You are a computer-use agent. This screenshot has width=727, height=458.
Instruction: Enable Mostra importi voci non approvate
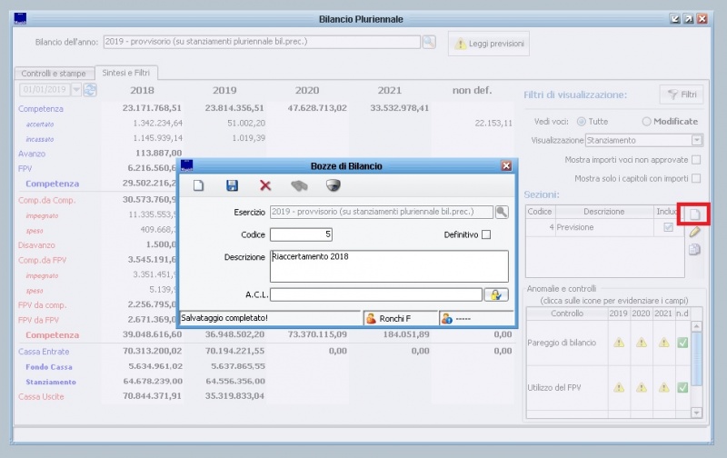click(696, 159)
